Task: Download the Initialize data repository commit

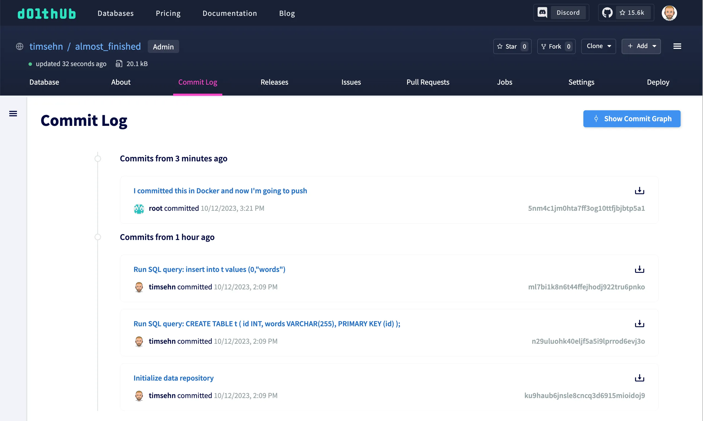Action: (639, 378)
